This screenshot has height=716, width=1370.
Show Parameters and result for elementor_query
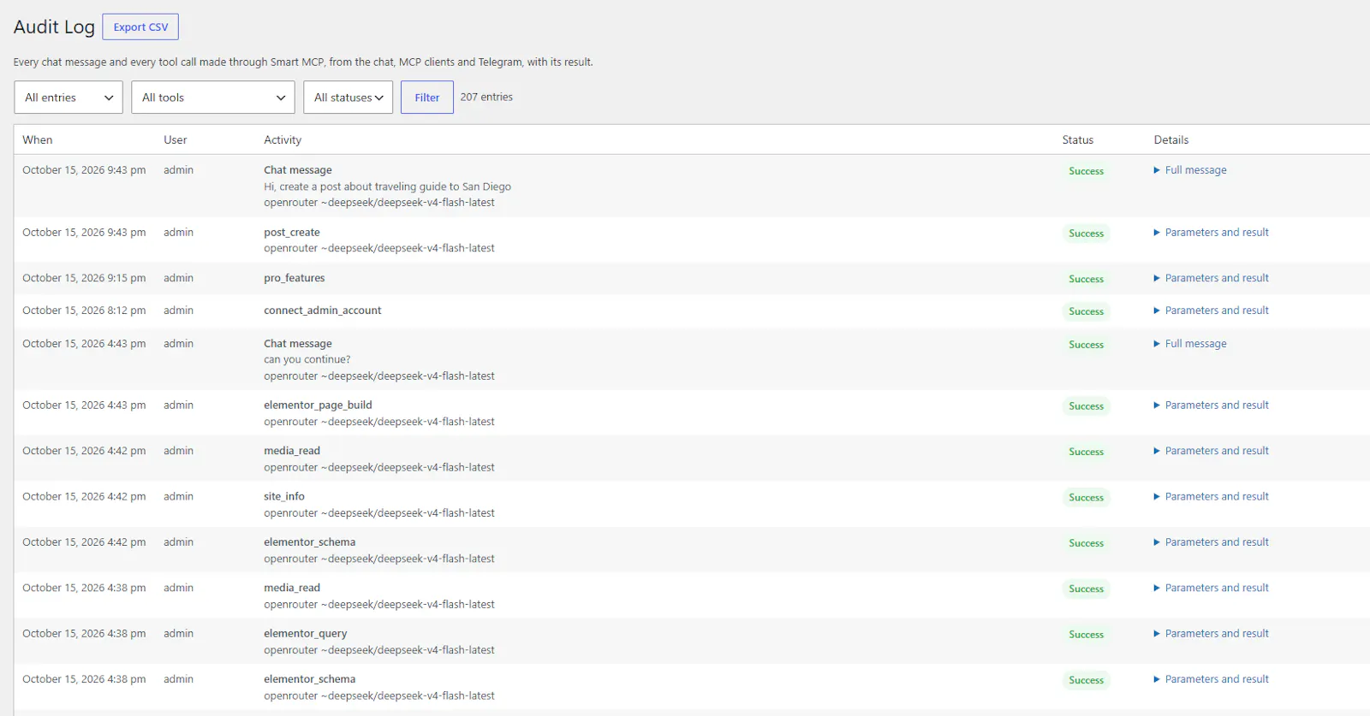click(1212, 634)
